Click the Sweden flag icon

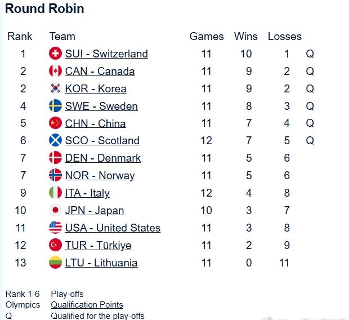pos(55,105)
